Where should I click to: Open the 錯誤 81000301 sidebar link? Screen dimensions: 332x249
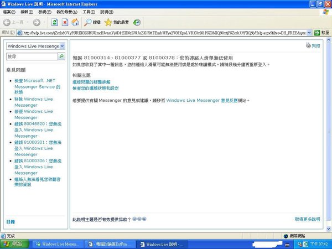pos(38,148)
